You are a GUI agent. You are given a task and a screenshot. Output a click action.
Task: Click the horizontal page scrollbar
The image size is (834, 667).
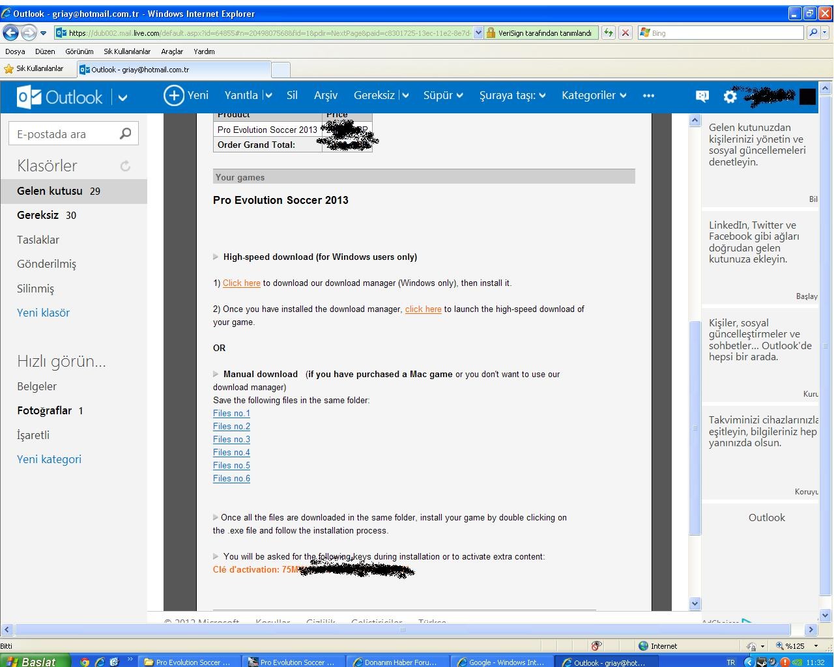click(402, 629)
